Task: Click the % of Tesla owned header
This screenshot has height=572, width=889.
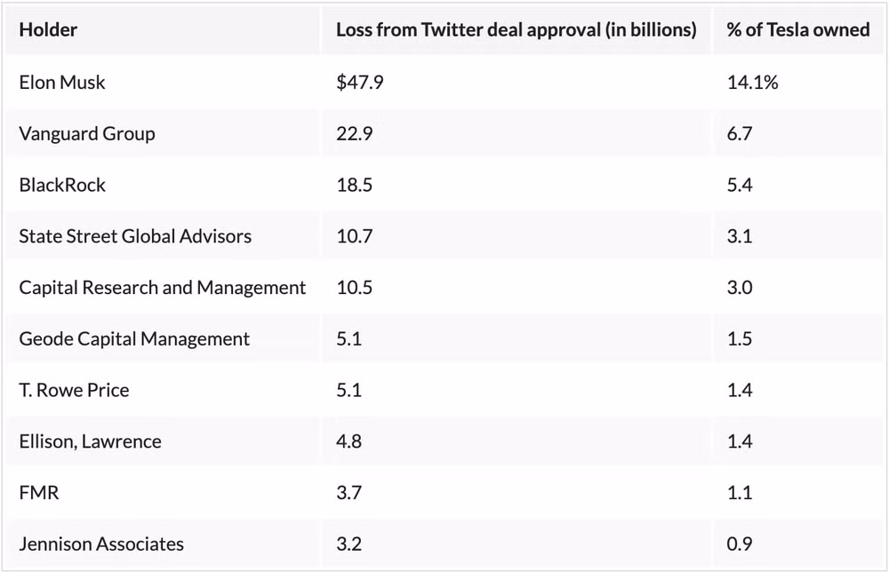Action: (797, 30)
